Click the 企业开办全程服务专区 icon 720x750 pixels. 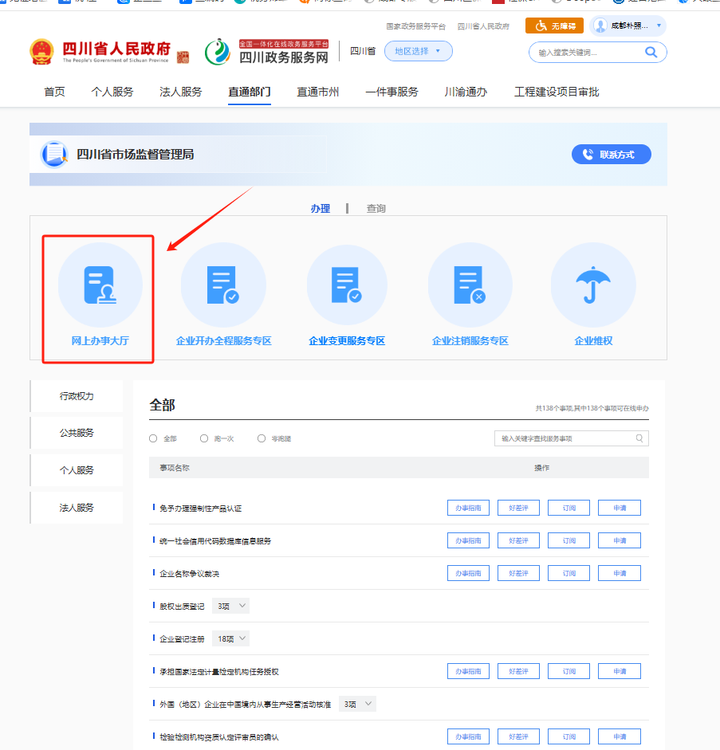222,285
